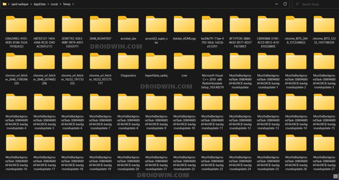Go to 'syed sadique' breadcrumb folder

20,4
